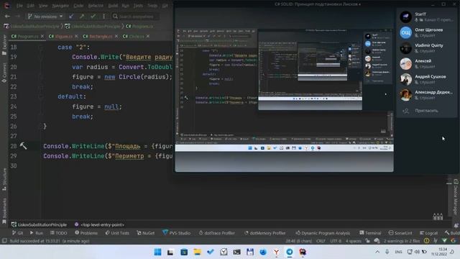Open the ENG input language switcher

pos(398,252)
